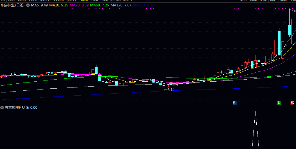Image resolution: width=296 pixels, height=149 pixels.
Task: Click the large cyan candlestick in the final rally
Action: click(279, 43)
